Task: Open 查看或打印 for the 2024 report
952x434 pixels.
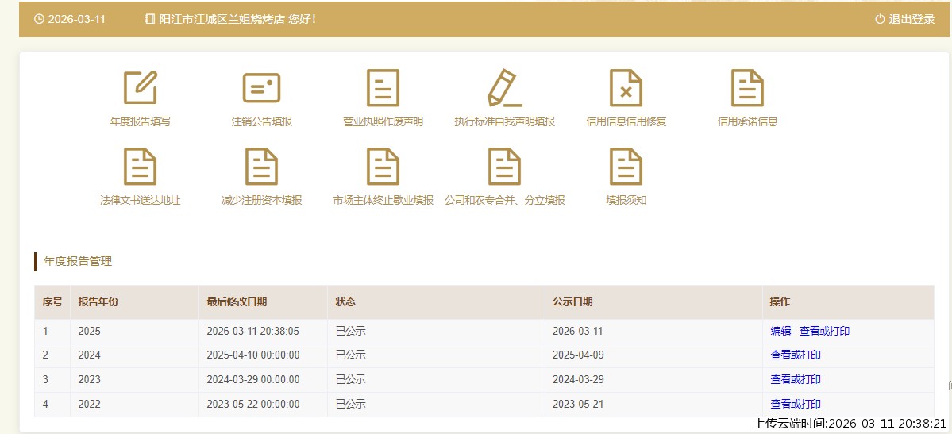Action: point(796,355)
